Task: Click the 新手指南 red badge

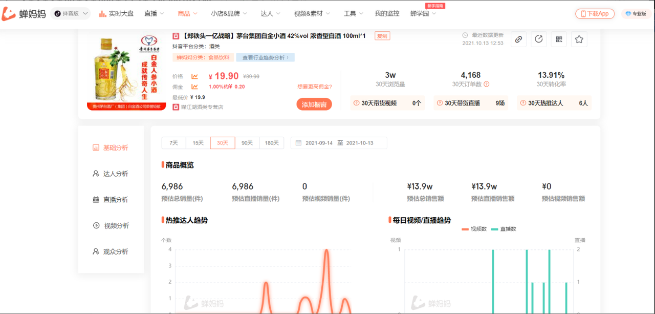Action: click(435, 5)
